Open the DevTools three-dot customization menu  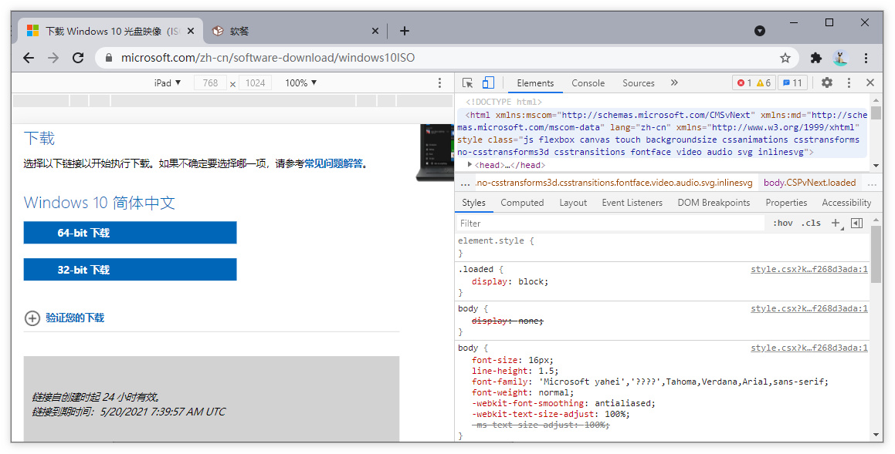[849, 82]
